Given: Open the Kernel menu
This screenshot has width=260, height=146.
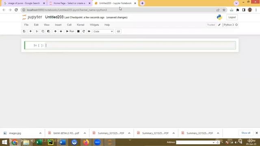Looking at the screenshot, I should point(80,25).
